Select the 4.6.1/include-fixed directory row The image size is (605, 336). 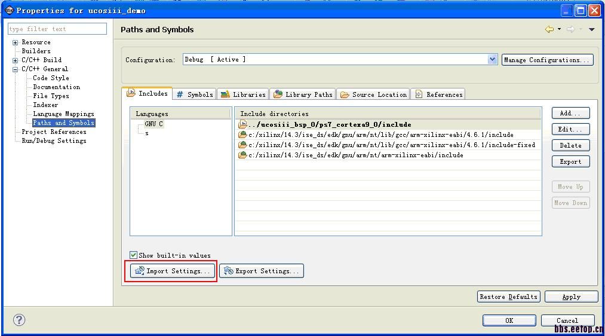(388, 145)
